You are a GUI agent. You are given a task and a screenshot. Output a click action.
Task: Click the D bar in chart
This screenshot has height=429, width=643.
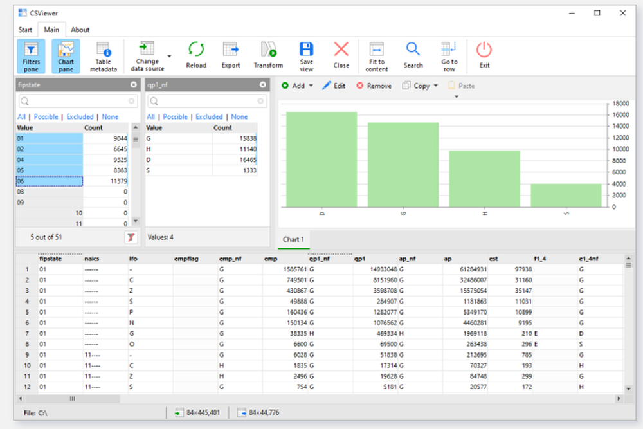coord(321,160)
